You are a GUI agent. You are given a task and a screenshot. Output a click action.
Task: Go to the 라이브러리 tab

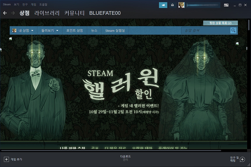click(x=47, y=13)
